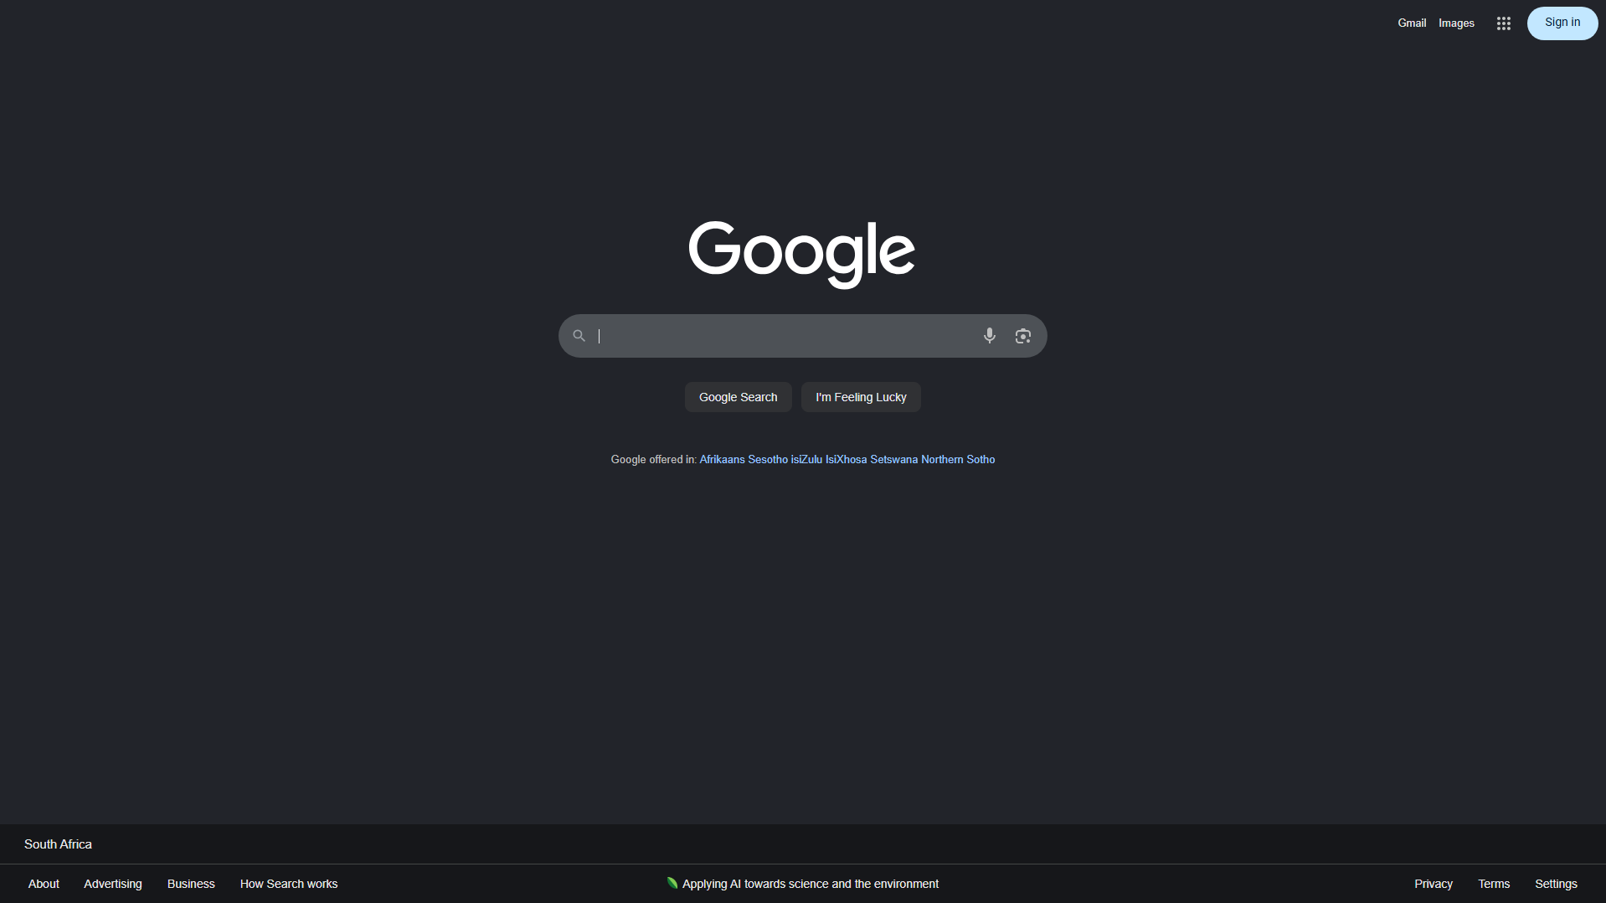Image resolution: width=1606 pixels, height=903 pixels.
Task: Switch Google to IsiXhosa
Action: (846, 459)
